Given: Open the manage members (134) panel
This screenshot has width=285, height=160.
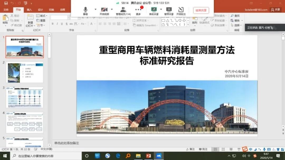Looking at the screenshot, I should [123, 11].
